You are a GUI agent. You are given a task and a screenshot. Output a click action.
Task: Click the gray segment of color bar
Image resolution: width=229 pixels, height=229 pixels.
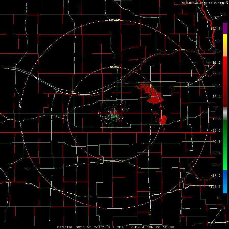coord(225,113)
